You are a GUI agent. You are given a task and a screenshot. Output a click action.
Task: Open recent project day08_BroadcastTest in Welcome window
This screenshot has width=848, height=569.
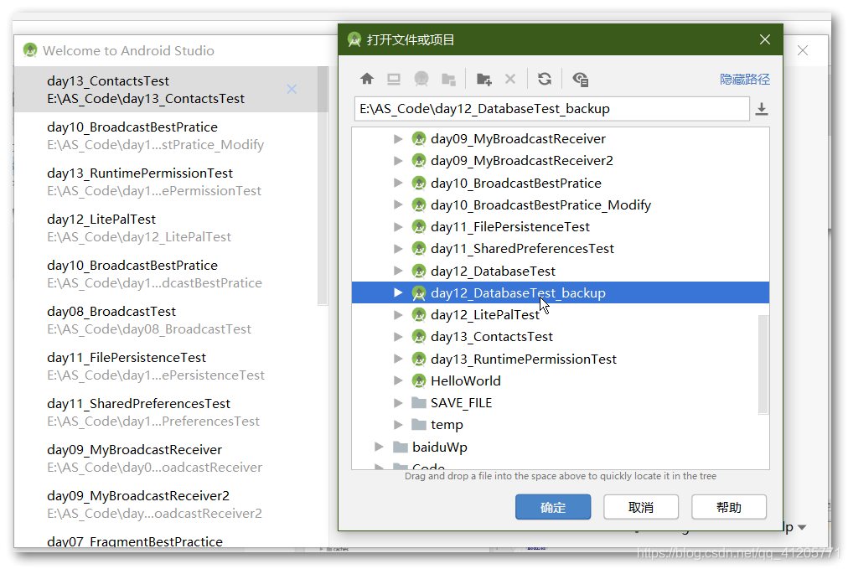(165, 320)
